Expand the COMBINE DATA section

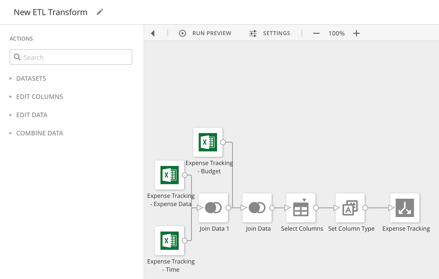[x=40, y=133]
